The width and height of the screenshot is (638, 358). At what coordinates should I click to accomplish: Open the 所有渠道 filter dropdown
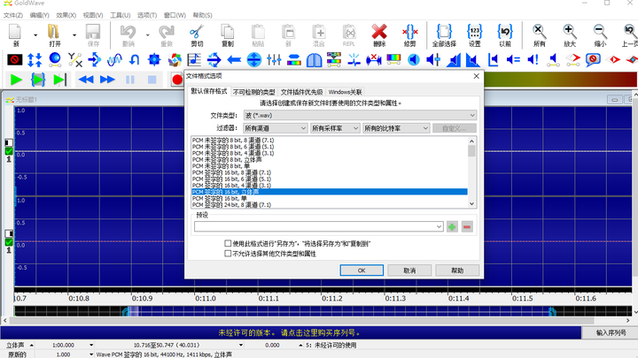[x=275, y=128]
